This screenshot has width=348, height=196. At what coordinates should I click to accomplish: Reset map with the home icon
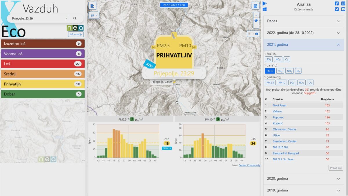256,21
